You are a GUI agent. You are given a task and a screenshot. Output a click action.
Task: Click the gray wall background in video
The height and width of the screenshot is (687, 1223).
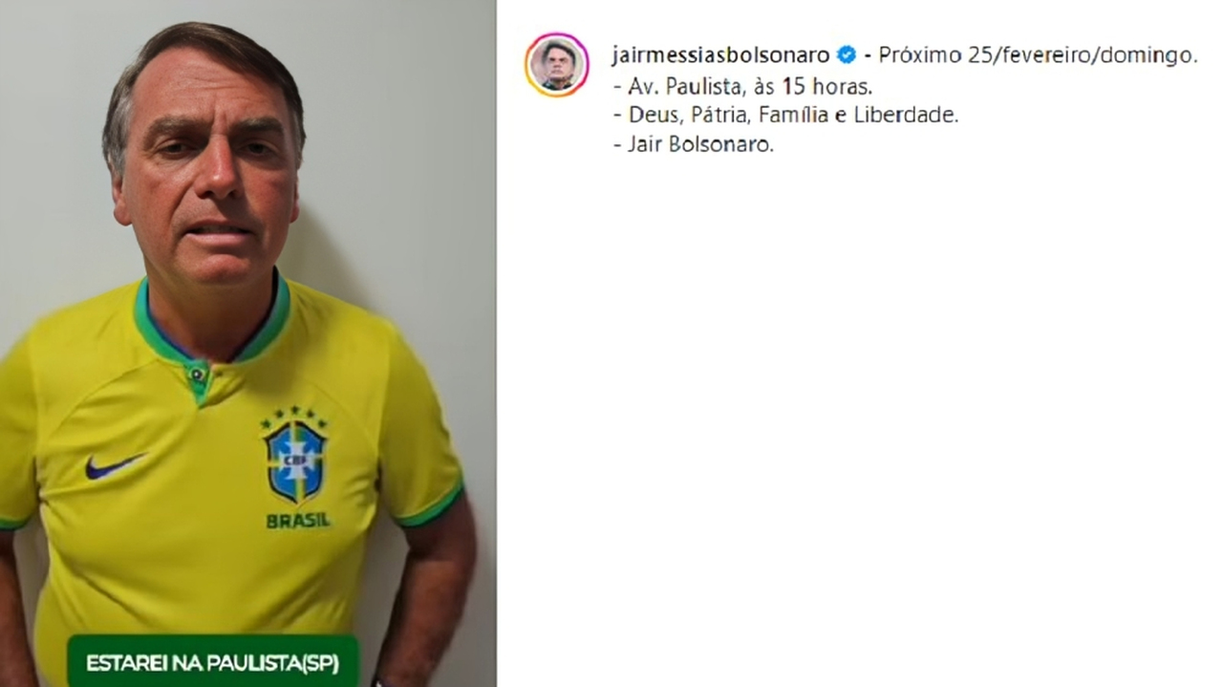pos(411,143)
